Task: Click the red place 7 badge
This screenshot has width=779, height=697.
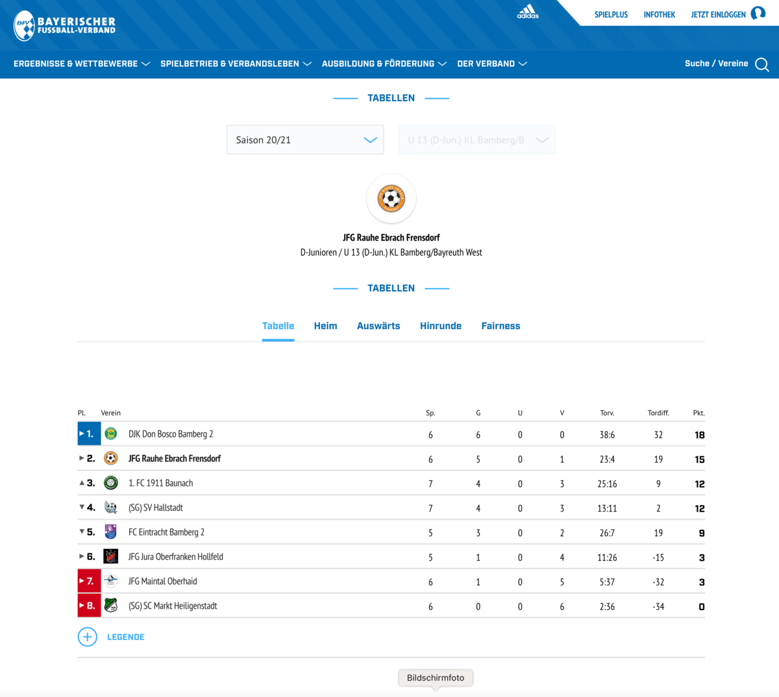Action: point(89,581)
